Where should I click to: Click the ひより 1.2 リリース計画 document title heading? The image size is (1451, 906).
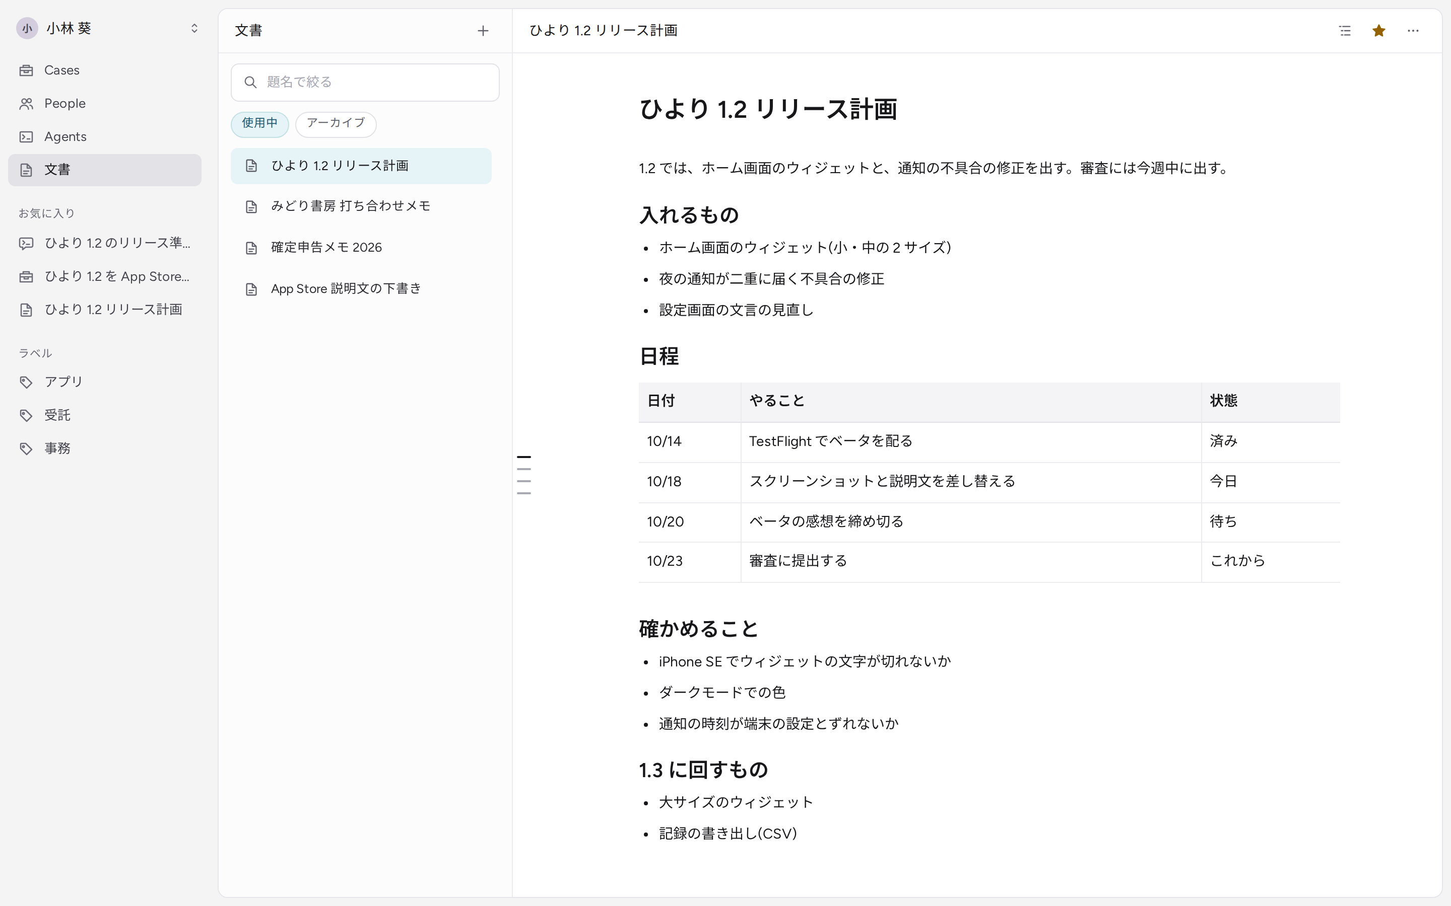coord(768,110)
